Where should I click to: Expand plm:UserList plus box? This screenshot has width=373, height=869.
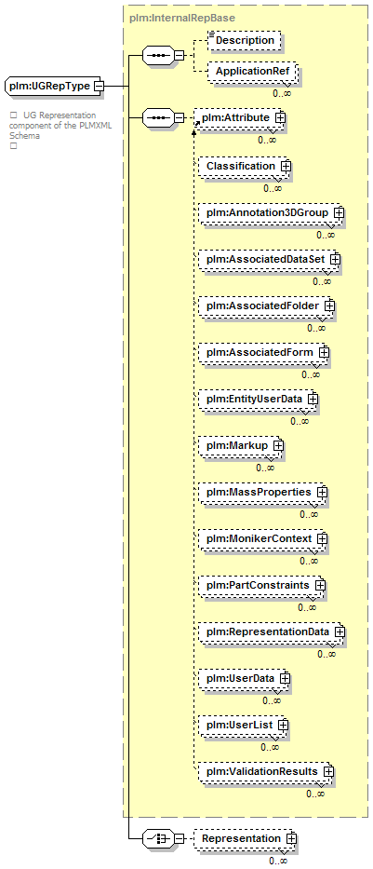[282, 725]
